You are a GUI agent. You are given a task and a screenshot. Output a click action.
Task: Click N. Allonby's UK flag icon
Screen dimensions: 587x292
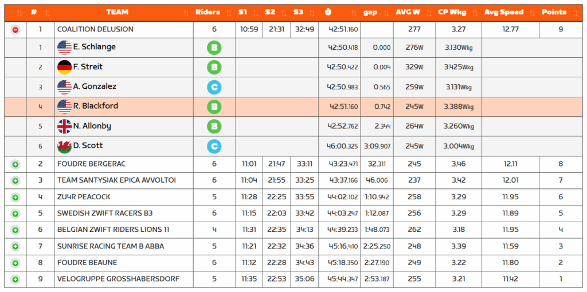pyautogui.click(x=64, y=127)
